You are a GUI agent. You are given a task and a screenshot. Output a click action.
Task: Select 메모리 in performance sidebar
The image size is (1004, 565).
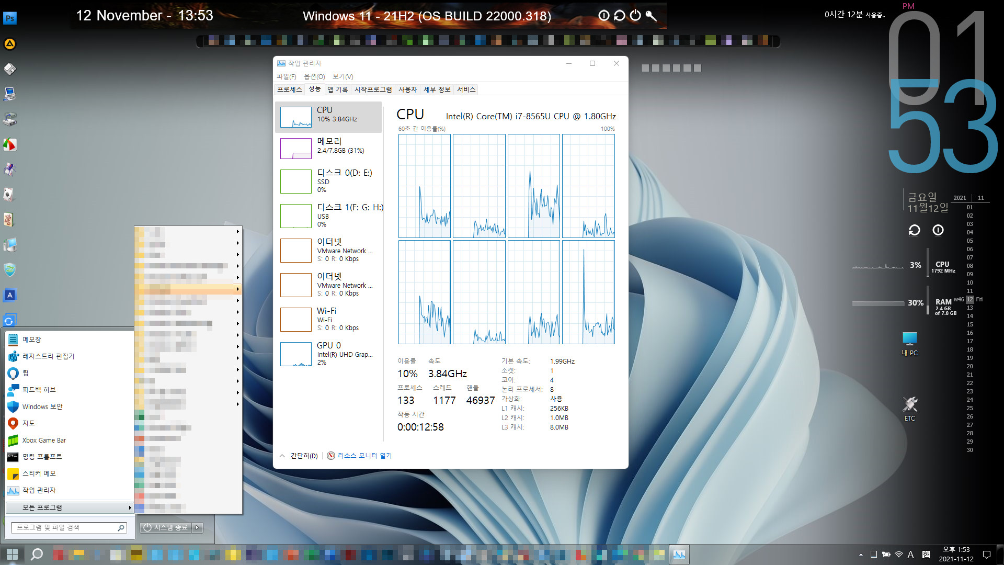tap(328, 148)
